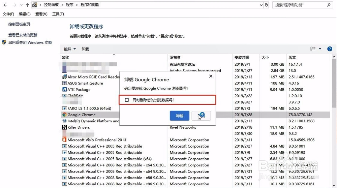Select the Alcor Micro PCIE Card Reader icon
This screenshot has height=188, width=337.
pyautogui.click(x=64, y=77)
